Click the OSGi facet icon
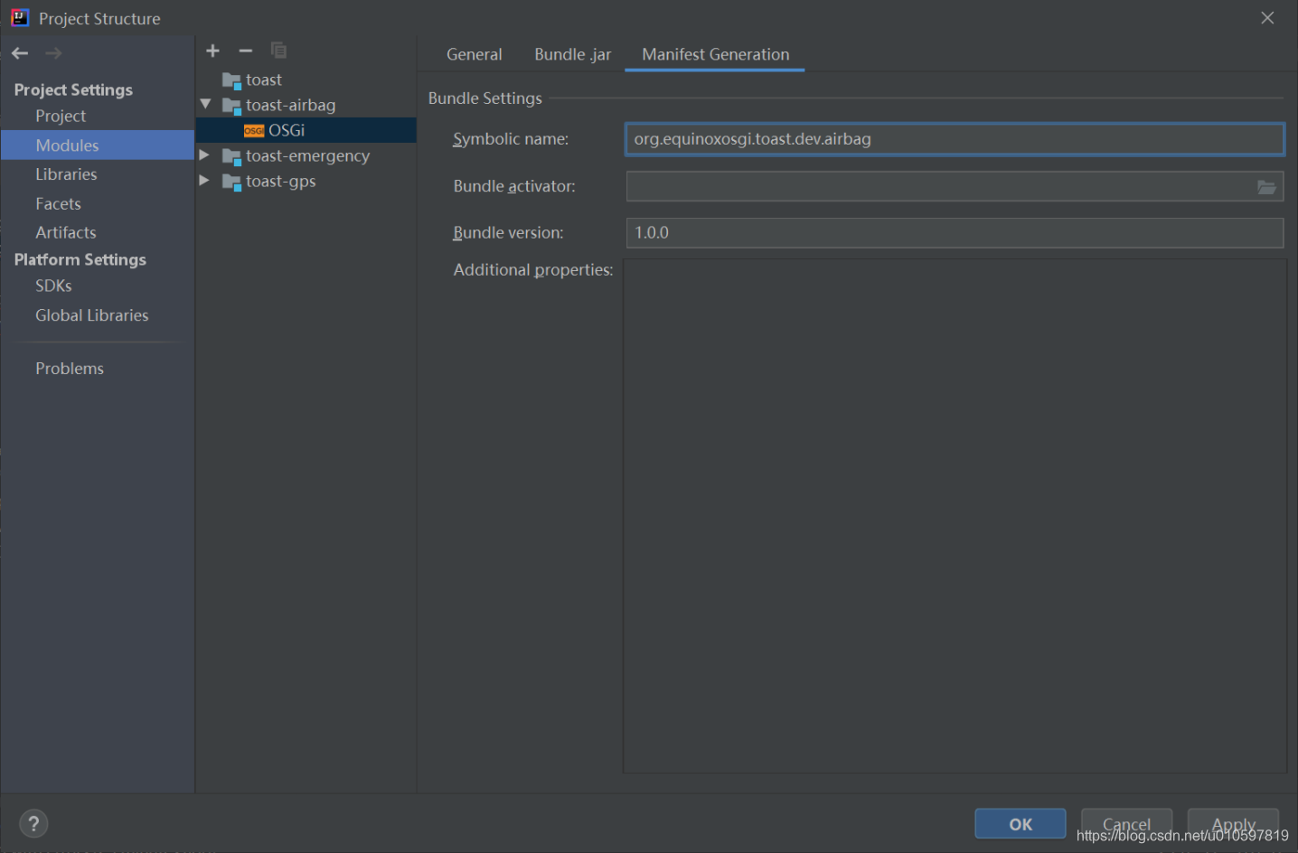 (x=254, y=131)
